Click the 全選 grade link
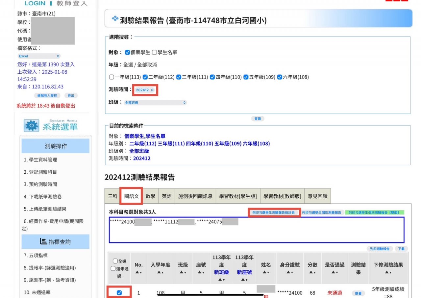Viewport: 421px width, 298px height. click(128, 65)
